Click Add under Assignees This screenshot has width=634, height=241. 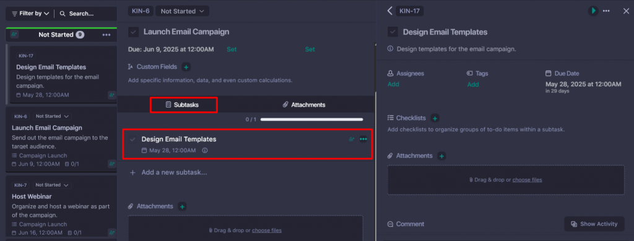(x=393, y=84)
